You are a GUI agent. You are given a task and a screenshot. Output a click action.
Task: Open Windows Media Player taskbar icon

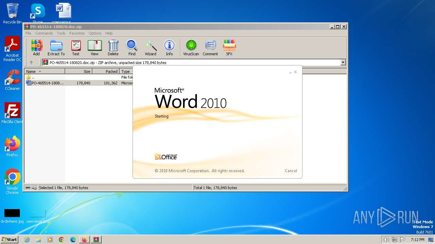coord(50,240)
